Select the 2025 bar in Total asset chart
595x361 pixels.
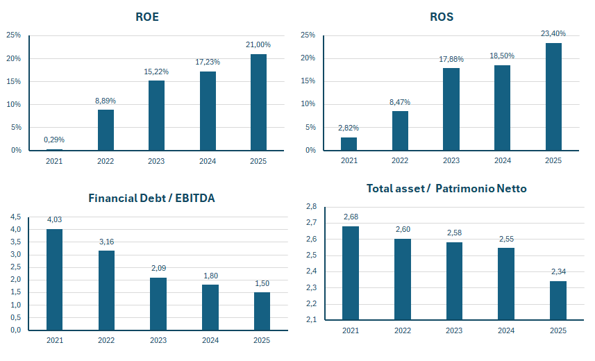pos(558,301)
